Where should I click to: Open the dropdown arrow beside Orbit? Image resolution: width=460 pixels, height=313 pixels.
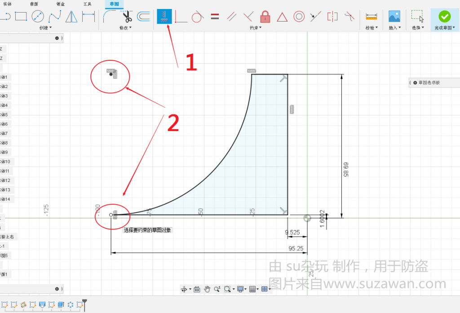[190, 289]
